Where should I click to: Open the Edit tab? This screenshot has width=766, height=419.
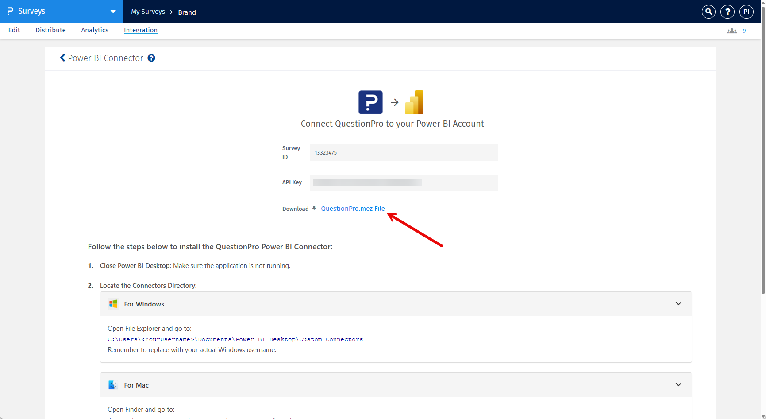[14, 30]
